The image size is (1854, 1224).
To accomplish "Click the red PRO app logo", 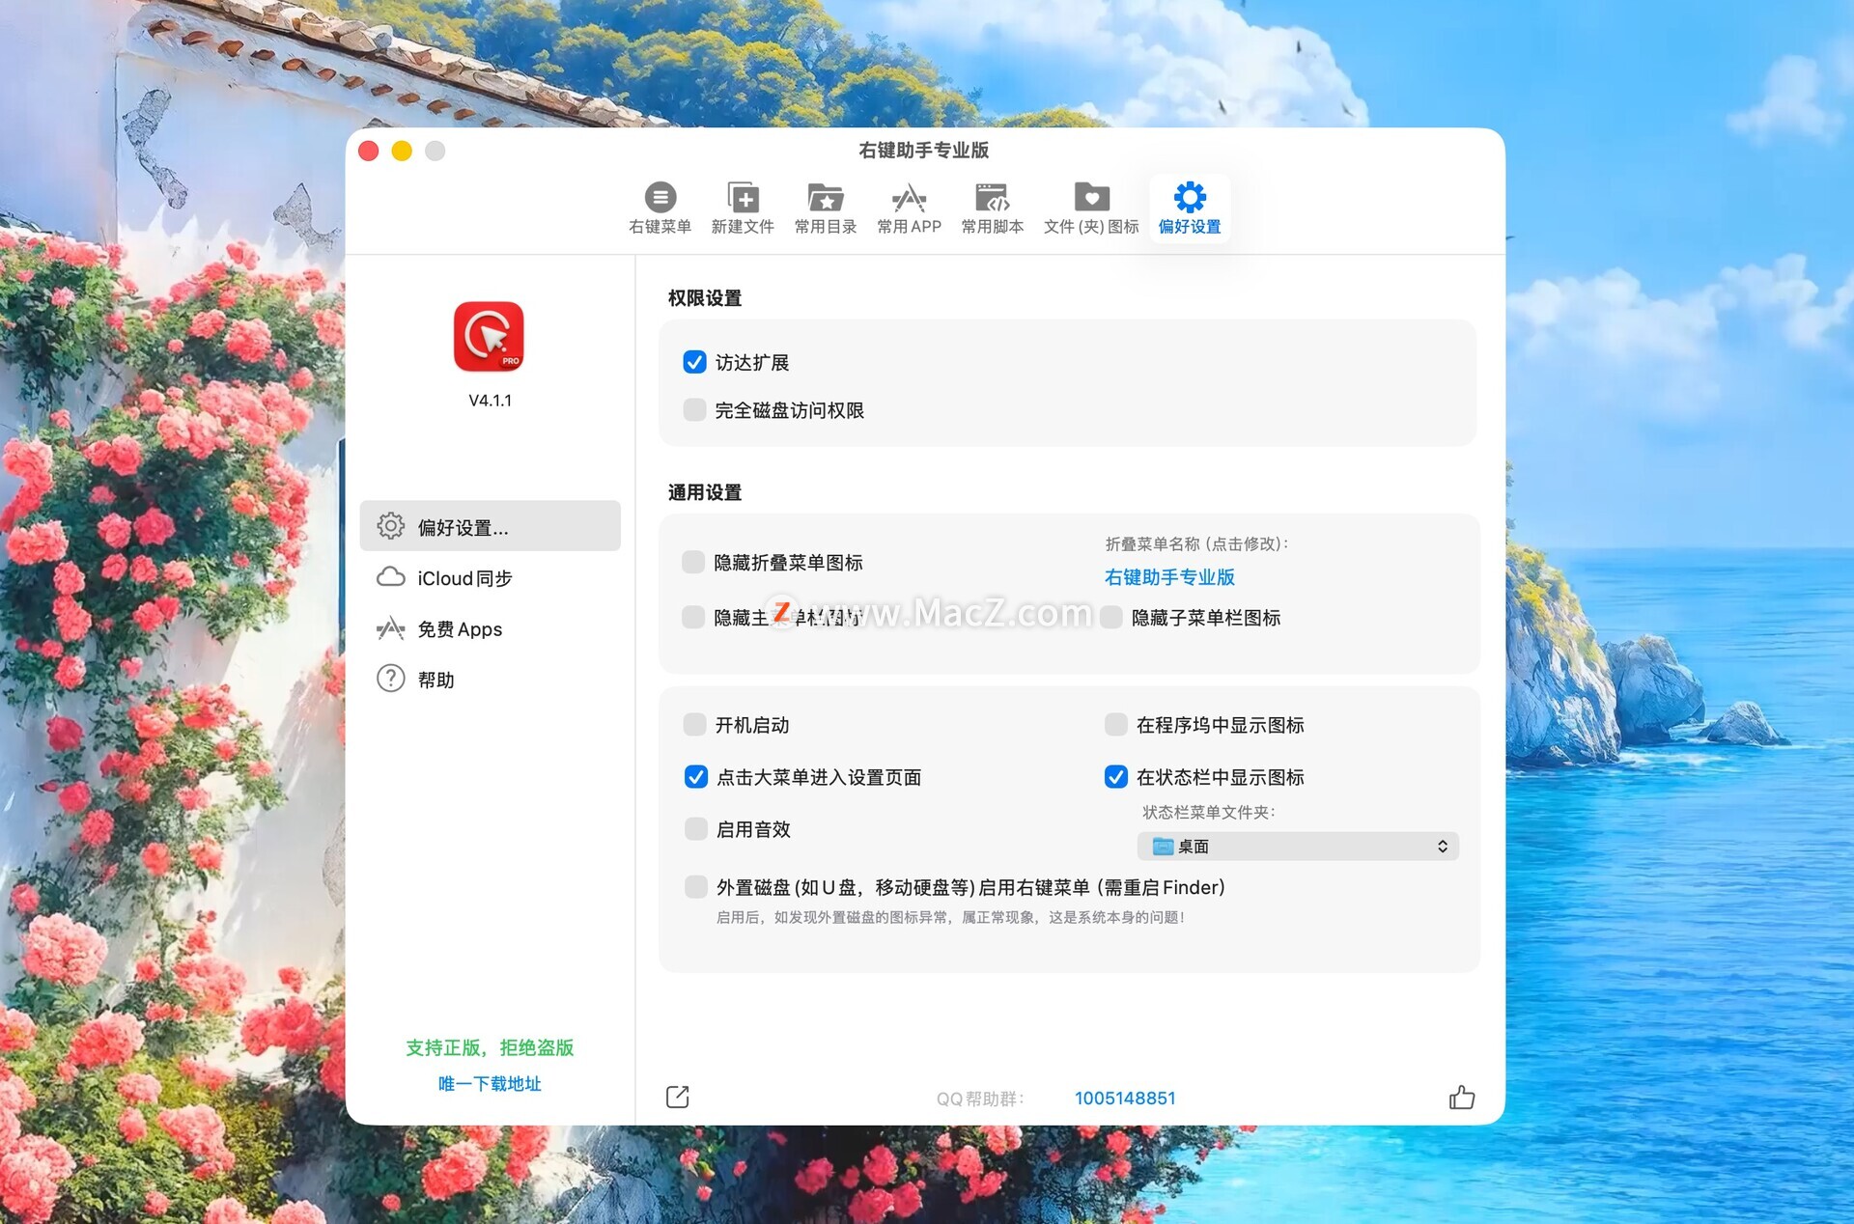I will (x=490, y=337).
